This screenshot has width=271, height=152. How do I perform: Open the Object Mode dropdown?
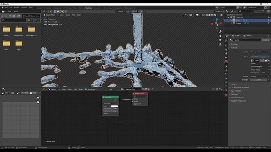[x=51, y=15]
